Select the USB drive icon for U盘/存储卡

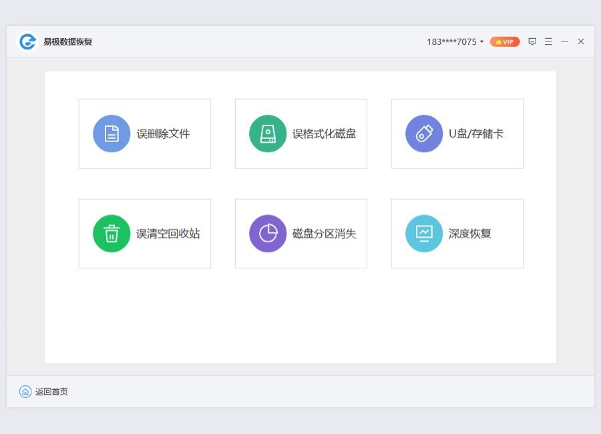[424, 134]
